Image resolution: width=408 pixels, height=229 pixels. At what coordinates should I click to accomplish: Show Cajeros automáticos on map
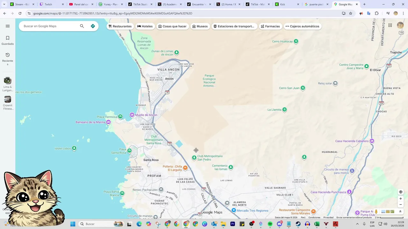click(302, 26)
